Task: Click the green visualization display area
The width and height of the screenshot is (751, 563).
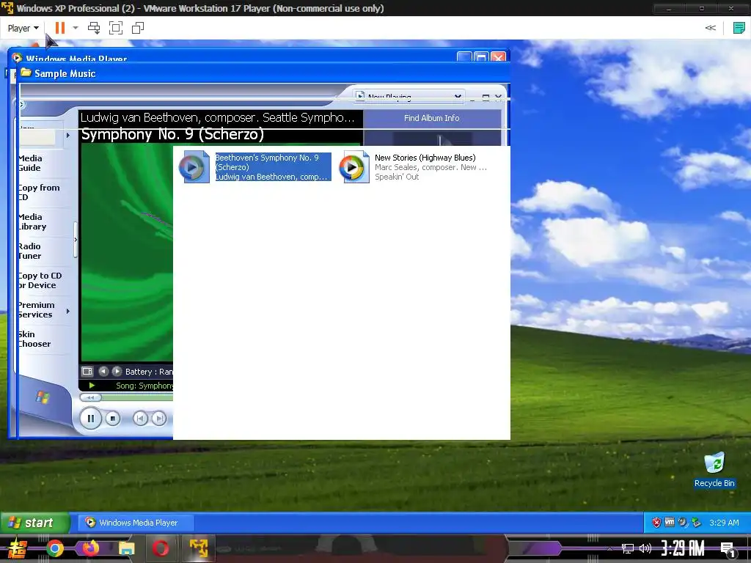Action: point(127,252)
